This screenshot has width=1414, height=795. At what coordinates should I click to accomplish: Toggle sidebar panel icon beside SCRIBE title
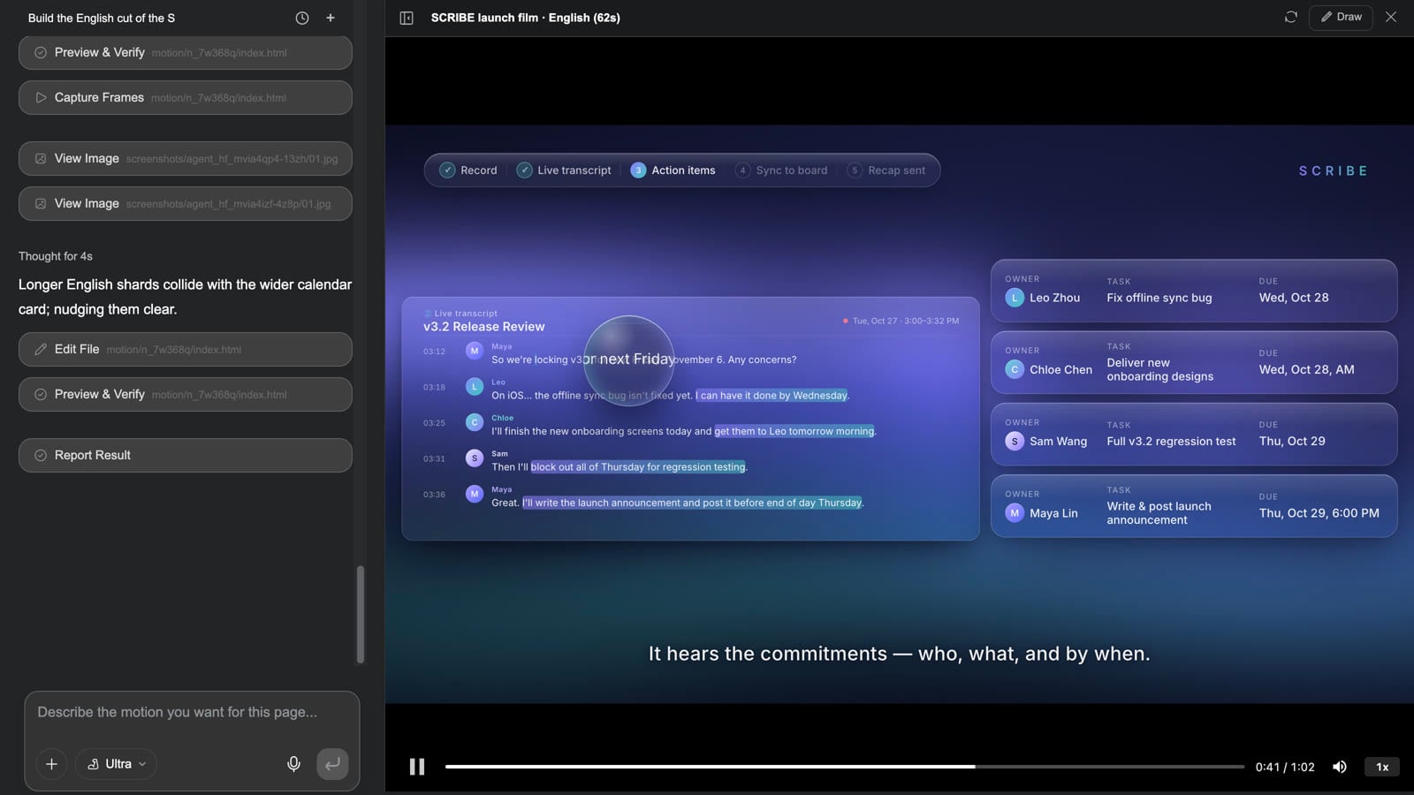click(407, 18)
